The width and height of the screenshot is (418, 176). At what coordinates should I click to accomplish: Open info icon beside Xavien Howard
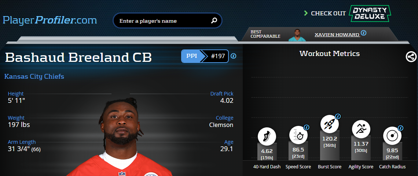click(364, 33)
